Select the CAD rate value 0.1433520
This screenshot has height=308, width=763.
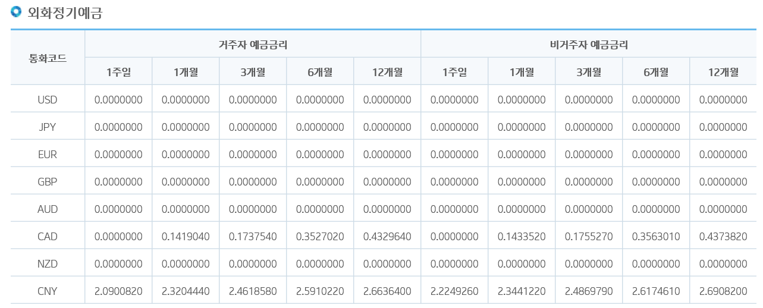point(522,236)
